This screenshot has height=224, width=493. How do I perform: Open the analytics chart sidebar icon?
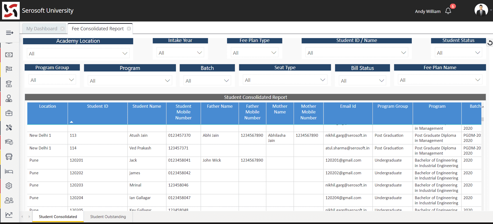9,215
